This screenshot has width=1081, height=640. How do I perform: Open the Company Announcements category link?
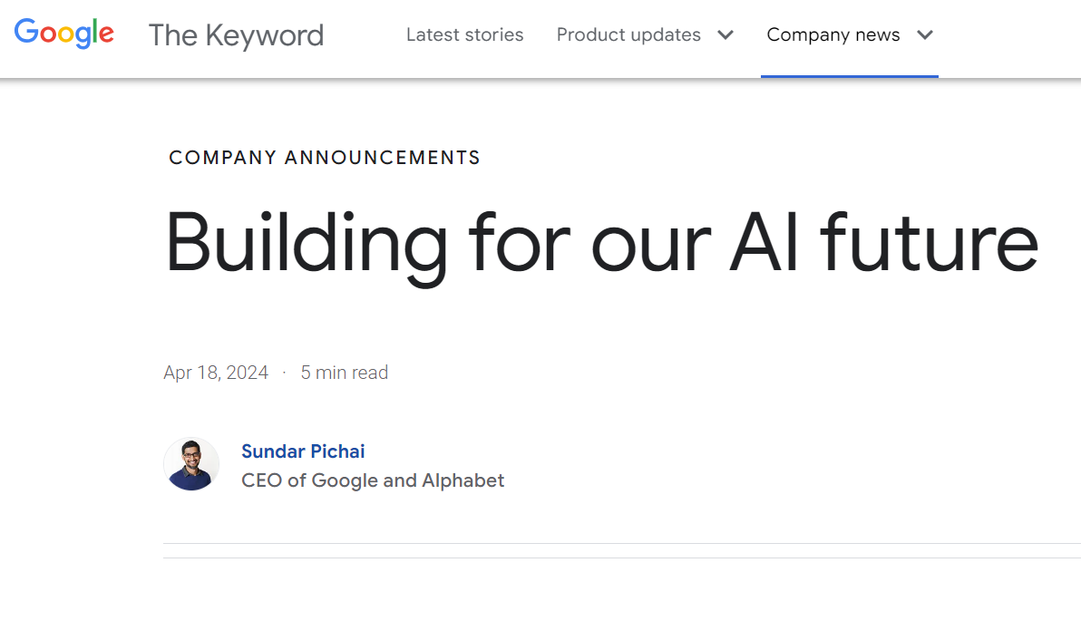point(325,158)
